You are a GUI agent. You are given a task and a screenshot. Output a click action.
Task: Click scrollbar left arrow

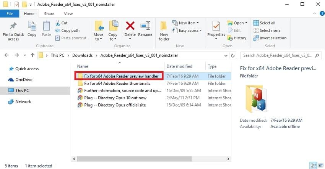74,159
